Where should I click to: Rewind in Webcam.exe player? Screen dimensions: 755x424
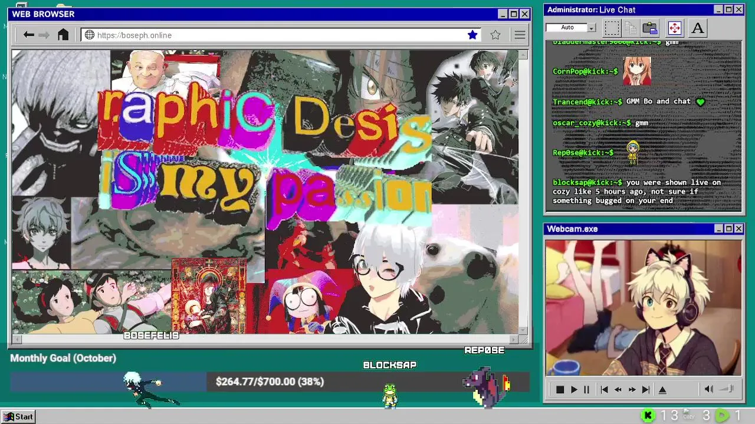(618, 389)
